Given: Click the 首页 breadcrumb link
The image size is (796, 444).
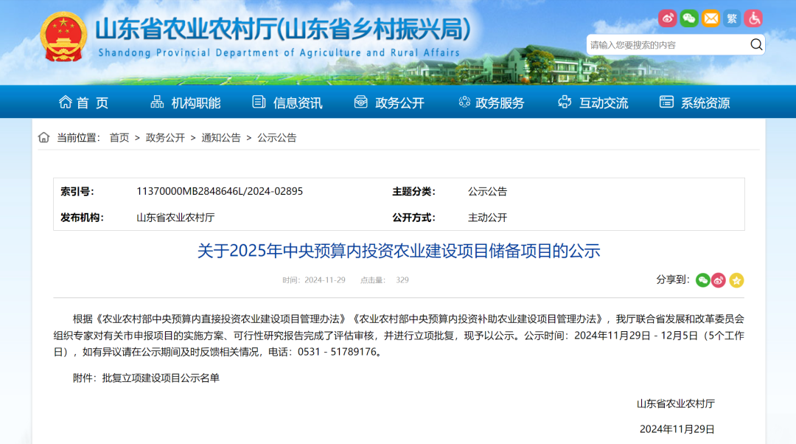Looking at the screenshot, I should click(119, 138).
